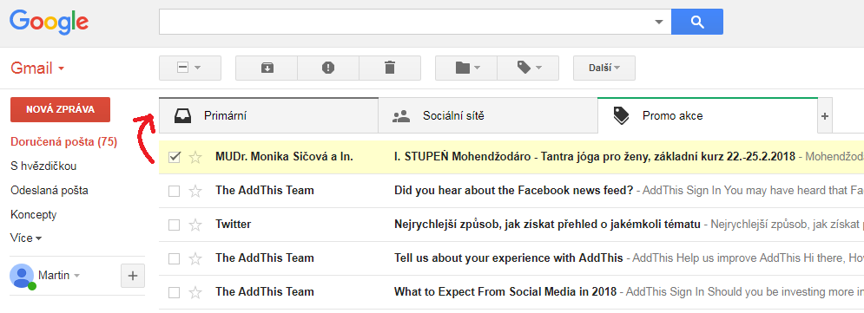Open the Další more actions dropdown

(604, 68)
